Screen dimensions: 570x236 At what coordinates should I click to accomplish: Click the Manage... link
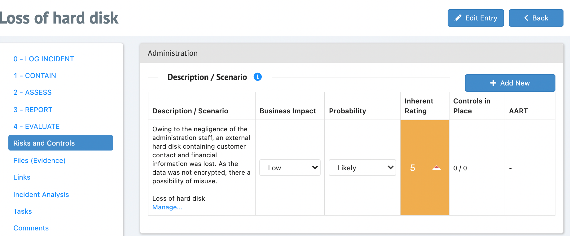(167, 207)
